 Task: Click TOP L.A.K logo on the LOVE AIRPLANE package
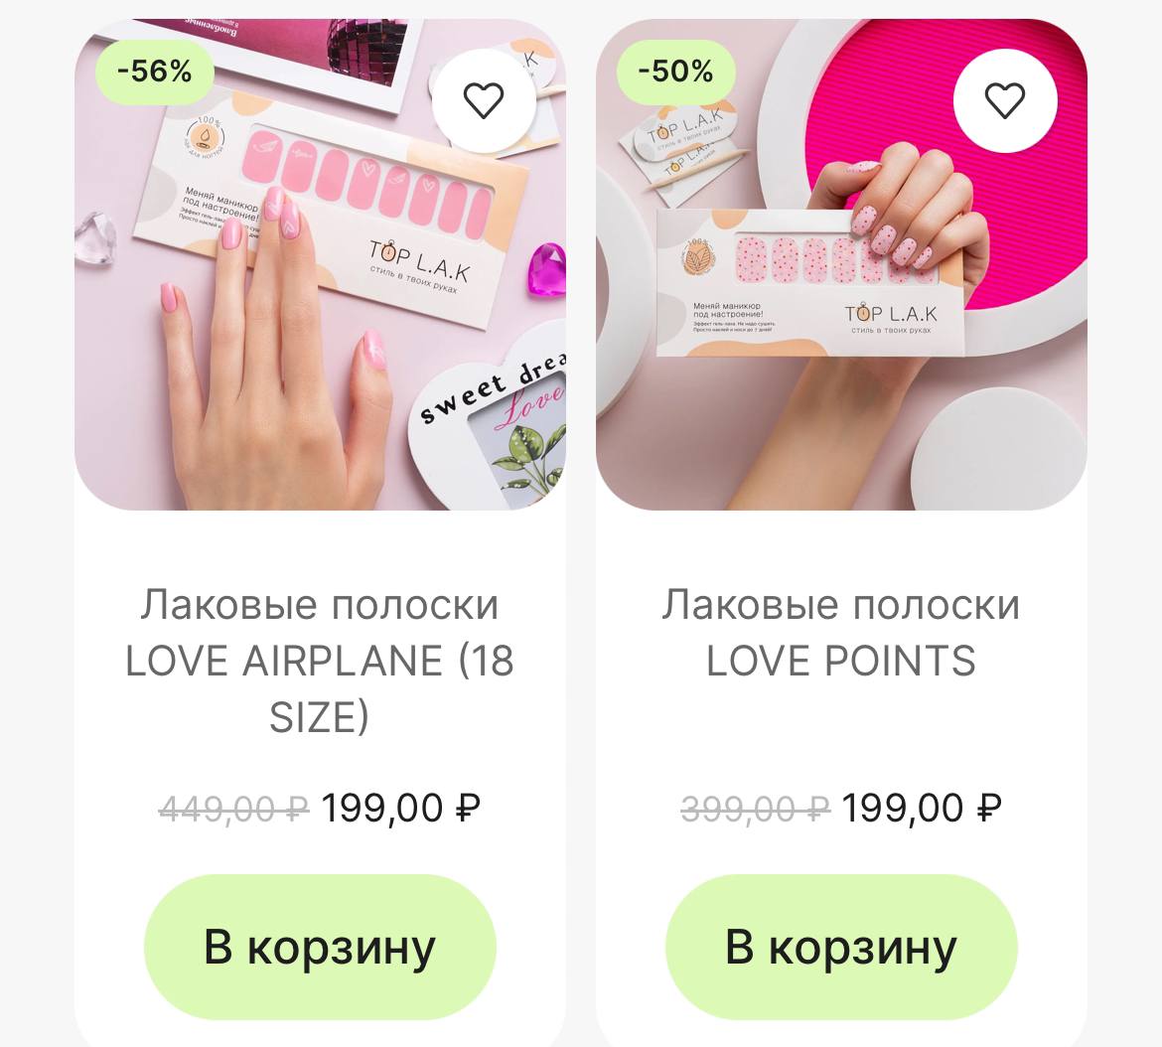tap(419, 261)
